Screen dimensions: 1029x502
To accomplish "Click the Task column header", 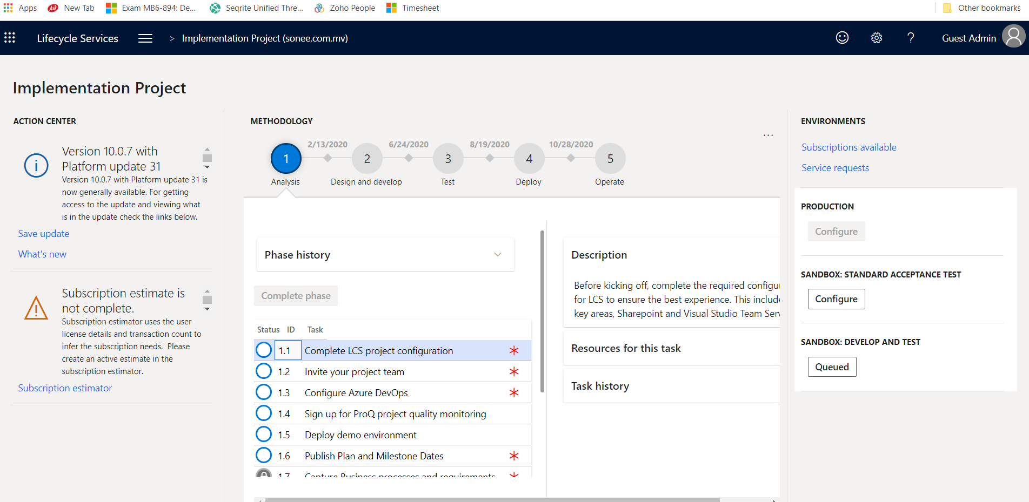I will pyautogui.click(x=315, y=330).
